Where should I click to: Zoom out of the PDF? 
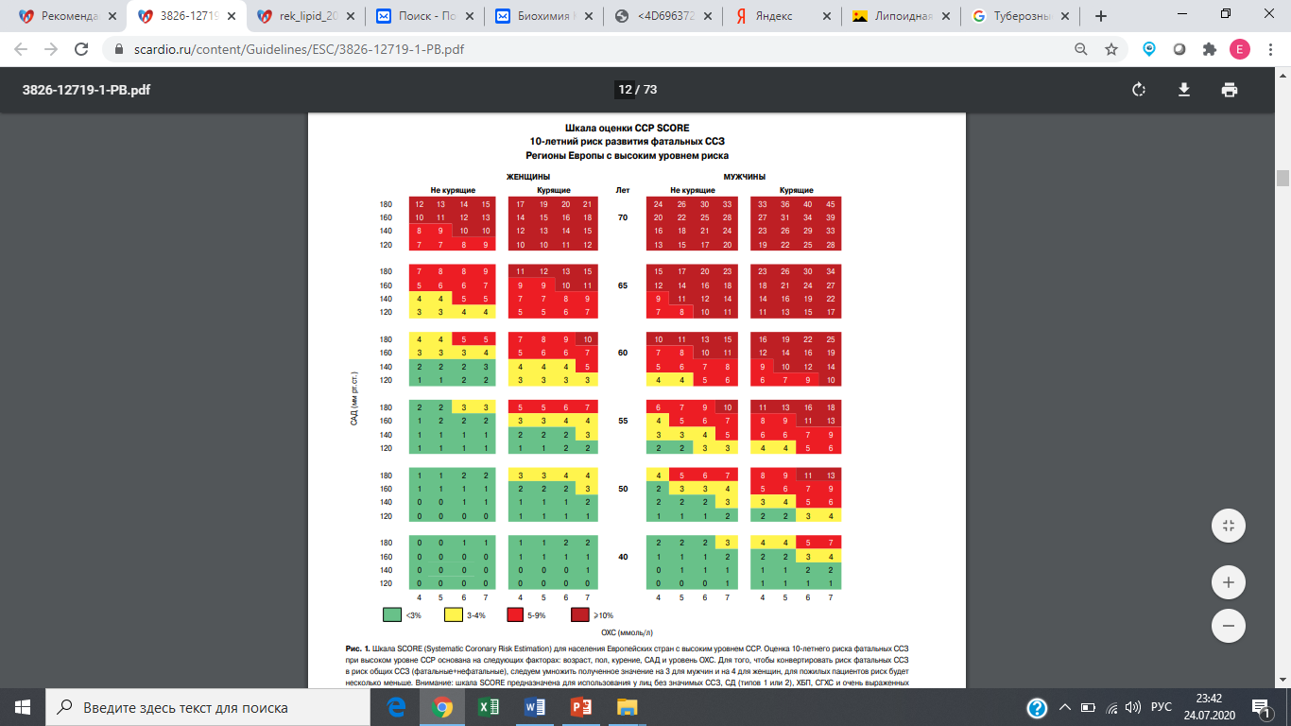pyautogui.click(x=1229, y=625)
